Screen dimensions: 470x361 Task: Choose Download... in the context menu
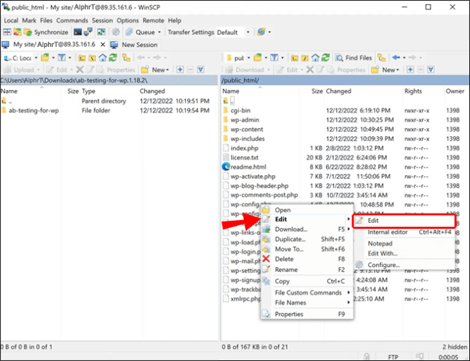307,230
